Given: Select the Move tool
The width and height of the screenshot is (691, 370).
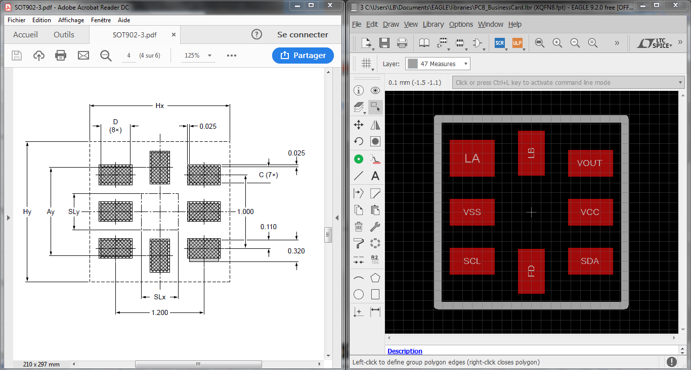Looking at the screenshot, I should point(359,124).
